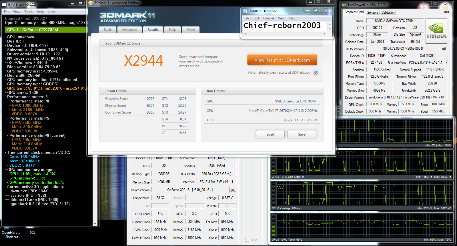Select the Results tab in 3DMark

point(153,29)
